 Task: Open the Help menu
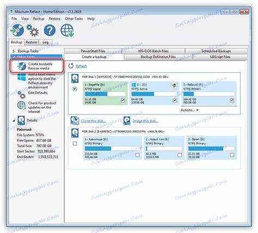(91, 18)
